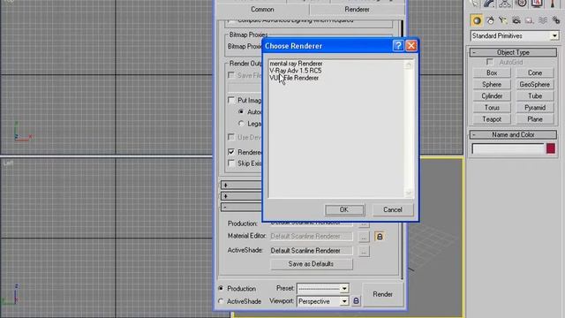Screen dimensions: 565x318
Task: Choose the GeoSphere object type
Action: pos(535,85)
